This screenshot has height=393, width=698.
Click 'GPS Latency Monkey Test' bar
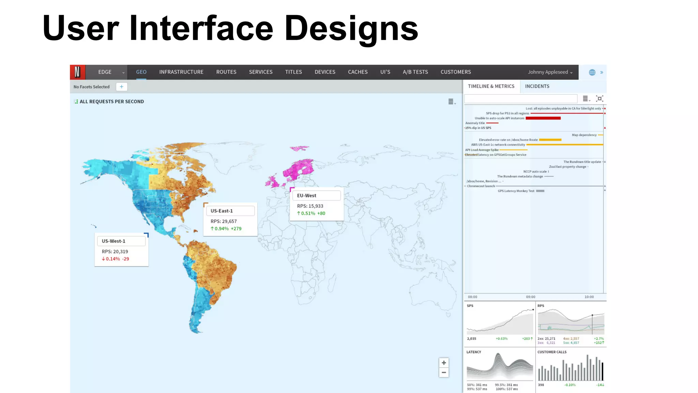540,191
